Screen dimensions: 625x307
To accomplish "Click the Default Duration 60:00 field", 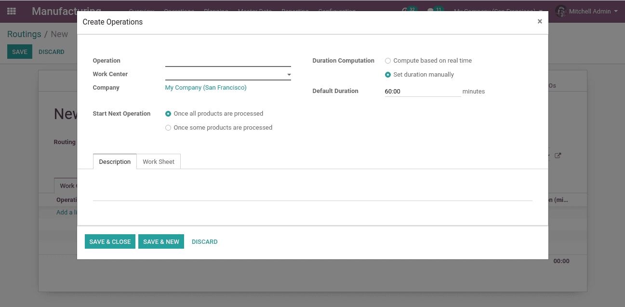I will [423, 91].
